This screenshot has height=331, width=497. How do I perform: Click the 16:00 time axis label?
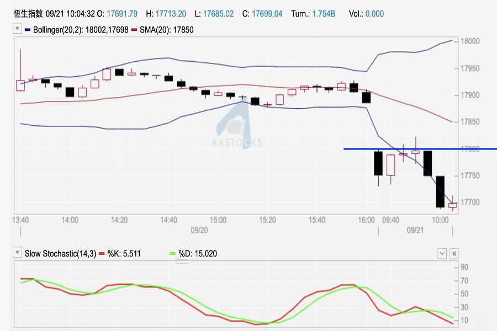(367, 220)
